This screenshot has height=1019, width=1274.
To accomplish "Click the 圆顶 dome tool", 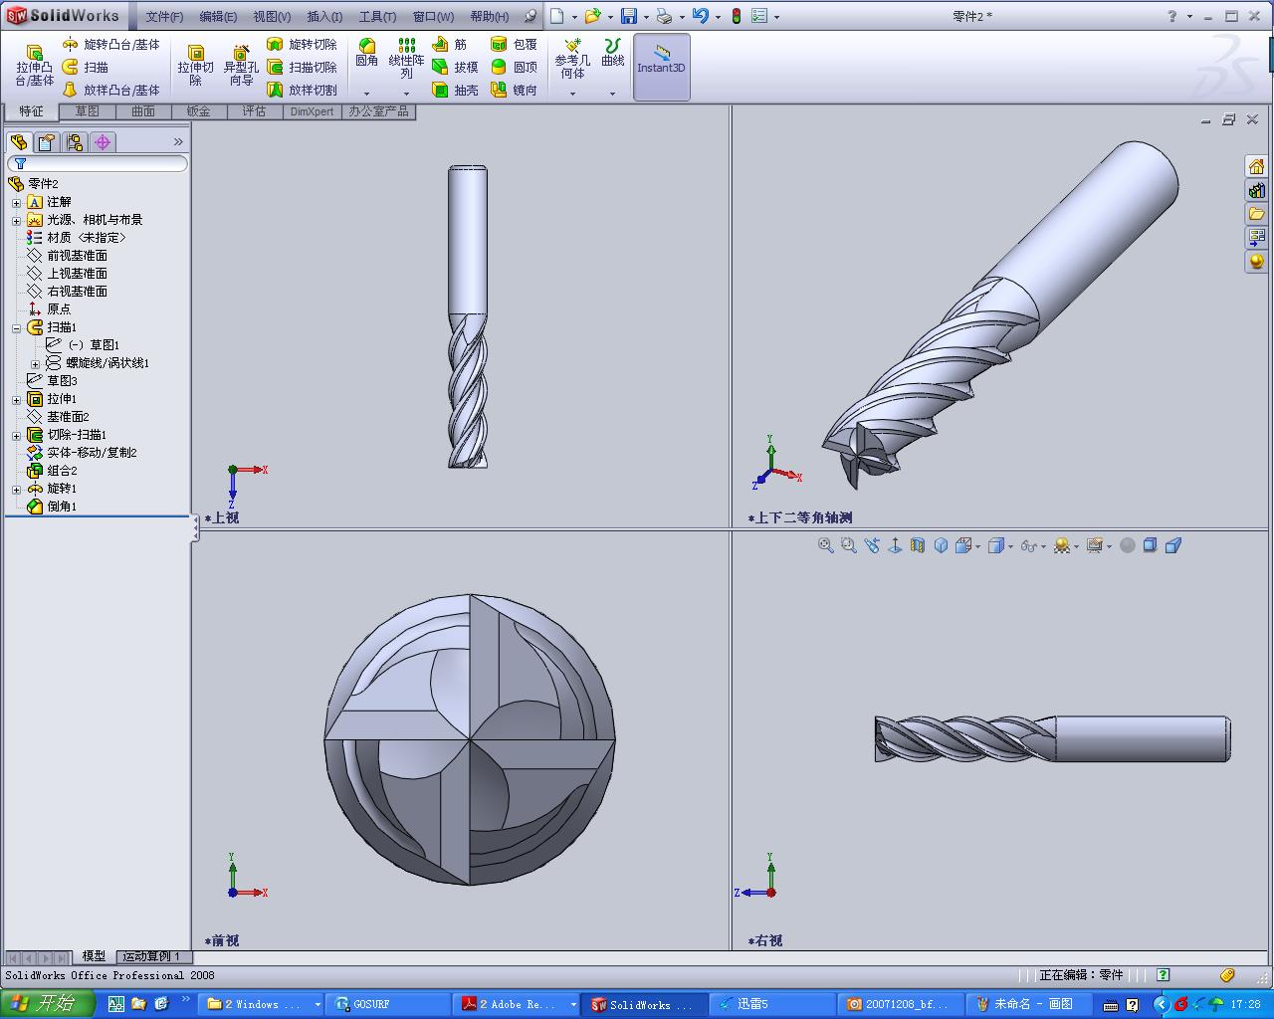I will tap(515, 68).
